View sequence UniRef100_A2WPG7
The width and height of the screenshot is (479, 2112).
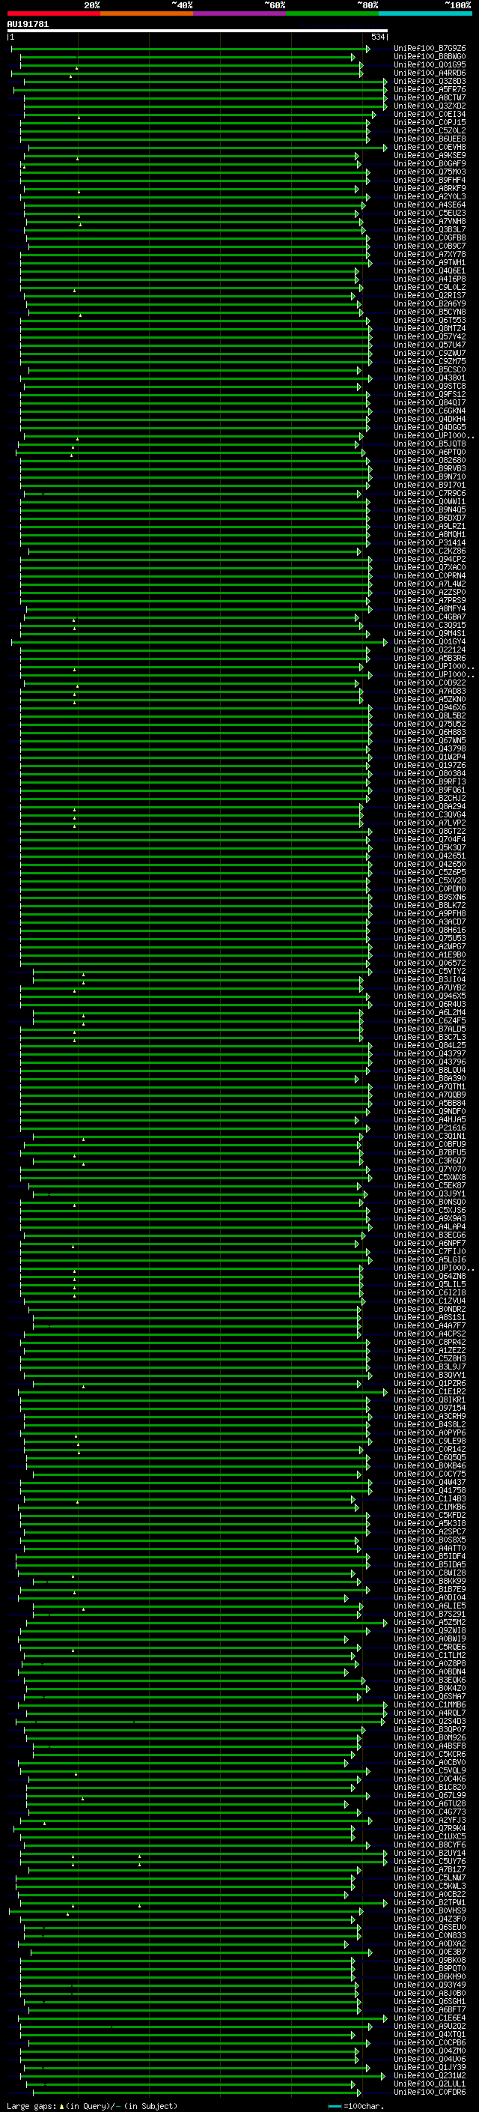[430, 946]
